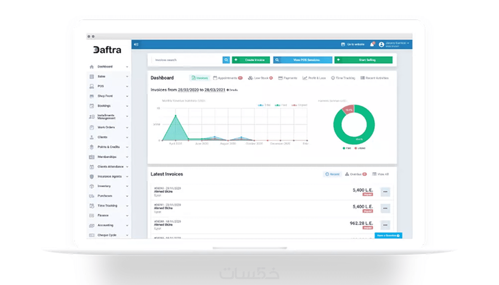This screenshot has height=285, width=499.
Task: Click the Dashboard home icon in sidebar
Action: tap(92, 67)
